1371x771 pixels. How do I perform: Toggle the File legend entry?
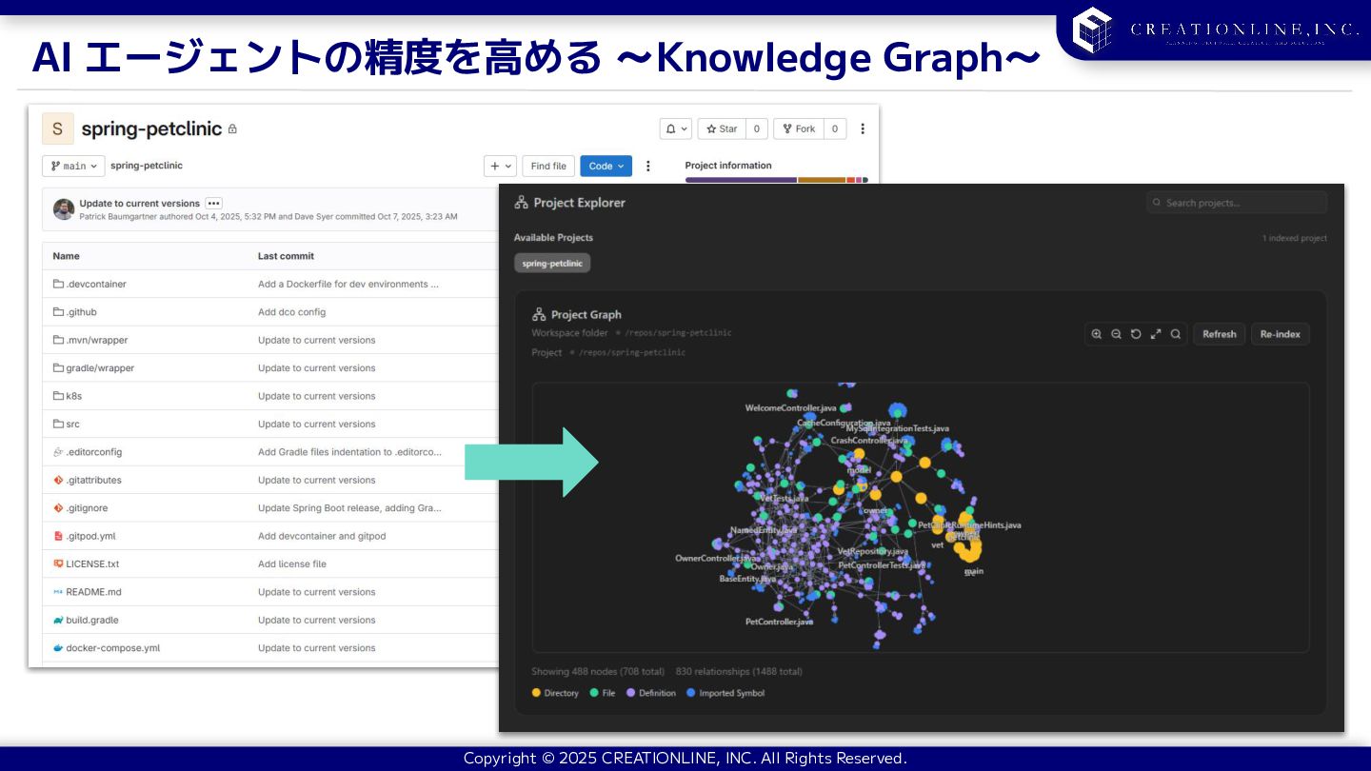coord(603,693)
